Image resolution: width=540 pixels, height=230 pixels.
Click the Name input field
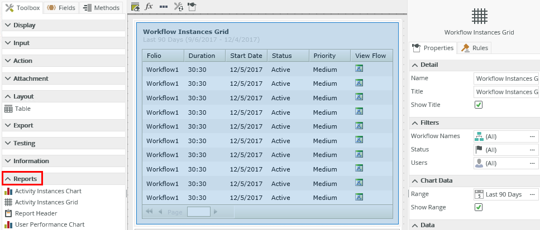click(x=505, y=79)
